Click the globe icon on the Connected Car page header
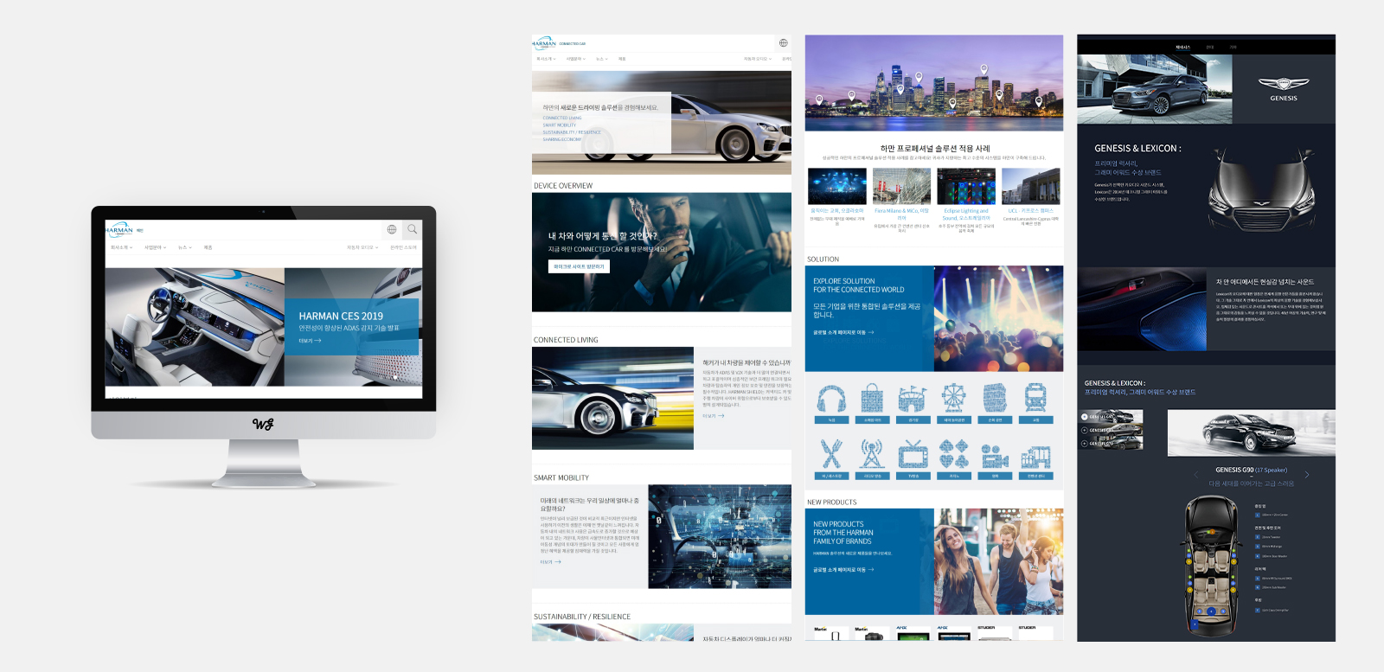Viewport: 1384px width, 672px height. point(783,42)
